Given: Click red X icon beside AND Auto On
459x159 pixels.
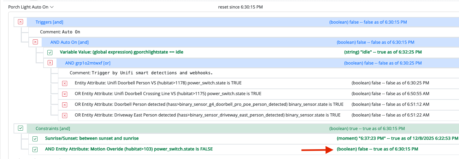Looking at the screenshot, I should pyautogui.click(x=35, y=42).
